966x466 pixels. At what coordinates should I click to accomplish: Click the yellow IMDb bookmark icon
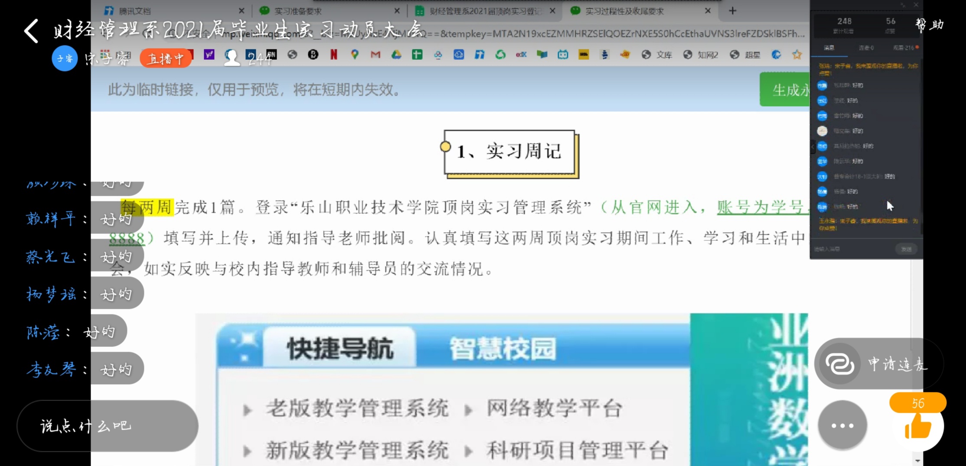pos(584,55)
